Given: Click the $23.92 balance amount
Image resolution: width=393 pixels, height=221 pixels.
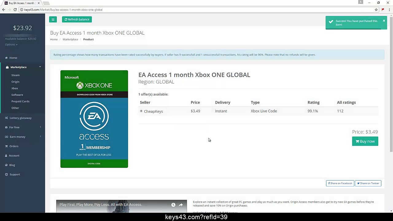Looking at the screenshot, I should [22, 28].
